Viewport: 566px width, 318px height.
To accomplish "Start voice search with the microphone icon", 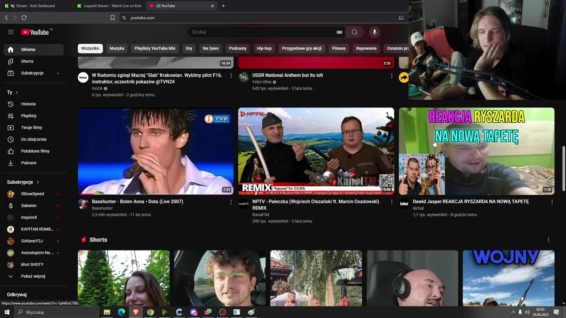I will pos(375,32).
